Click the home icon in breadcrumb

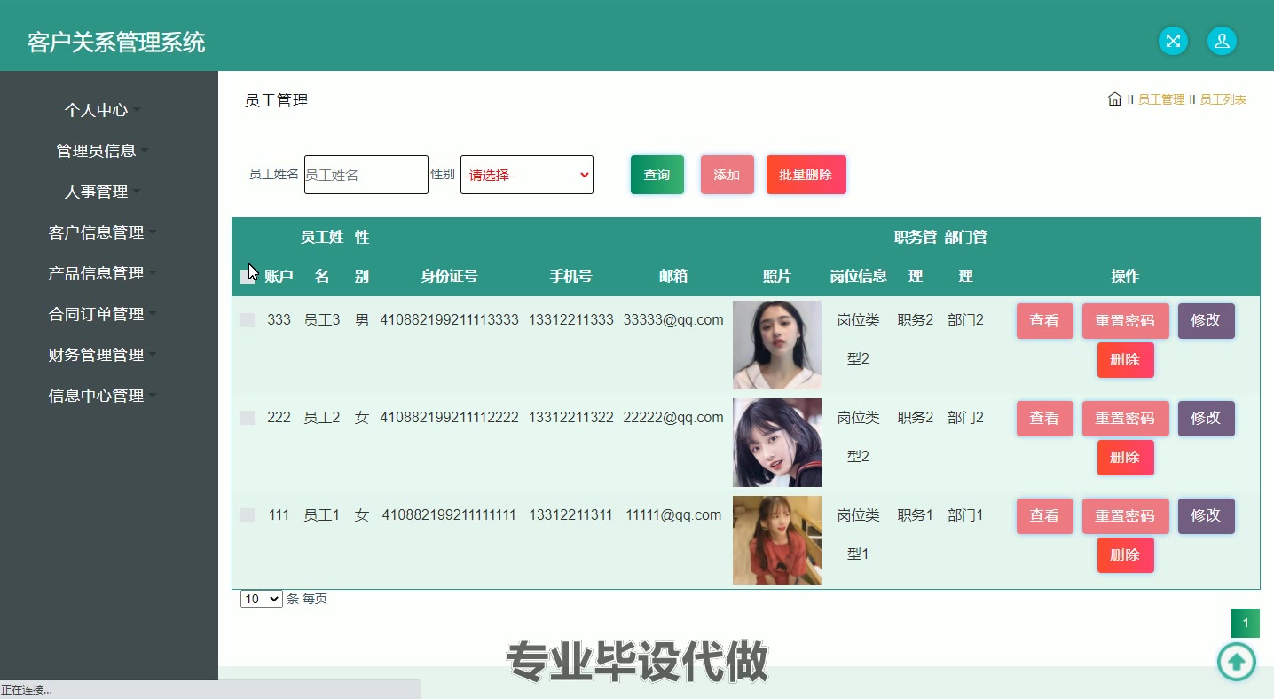(1114, 99)
